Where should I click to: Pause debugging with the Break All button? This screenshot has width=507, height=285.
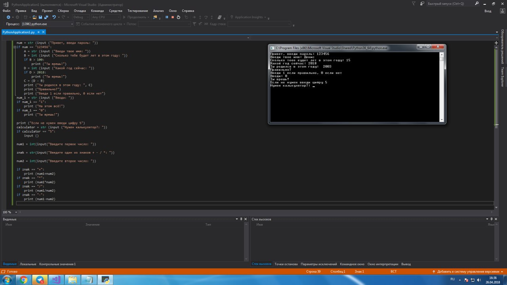(167, 17)
